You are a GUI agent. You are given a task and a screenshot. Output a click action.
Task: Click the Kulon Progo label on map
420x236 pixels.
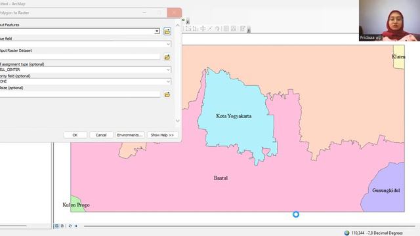[x=76, y=205]
